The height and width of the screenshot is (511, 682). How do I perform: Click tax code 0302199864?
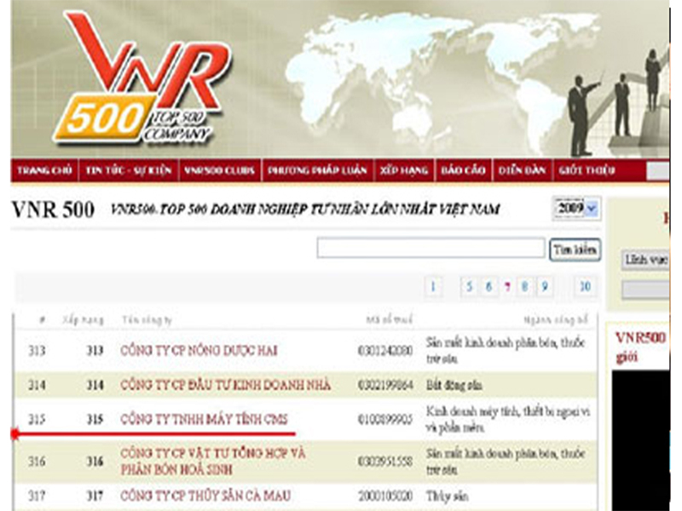coord(385,385)
